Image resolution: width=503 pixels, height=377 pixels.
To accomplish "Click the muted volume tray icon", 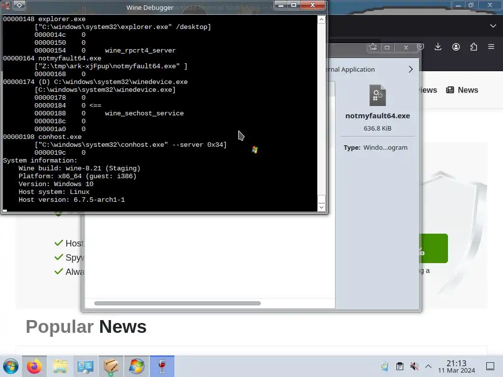I will [414, 366].
